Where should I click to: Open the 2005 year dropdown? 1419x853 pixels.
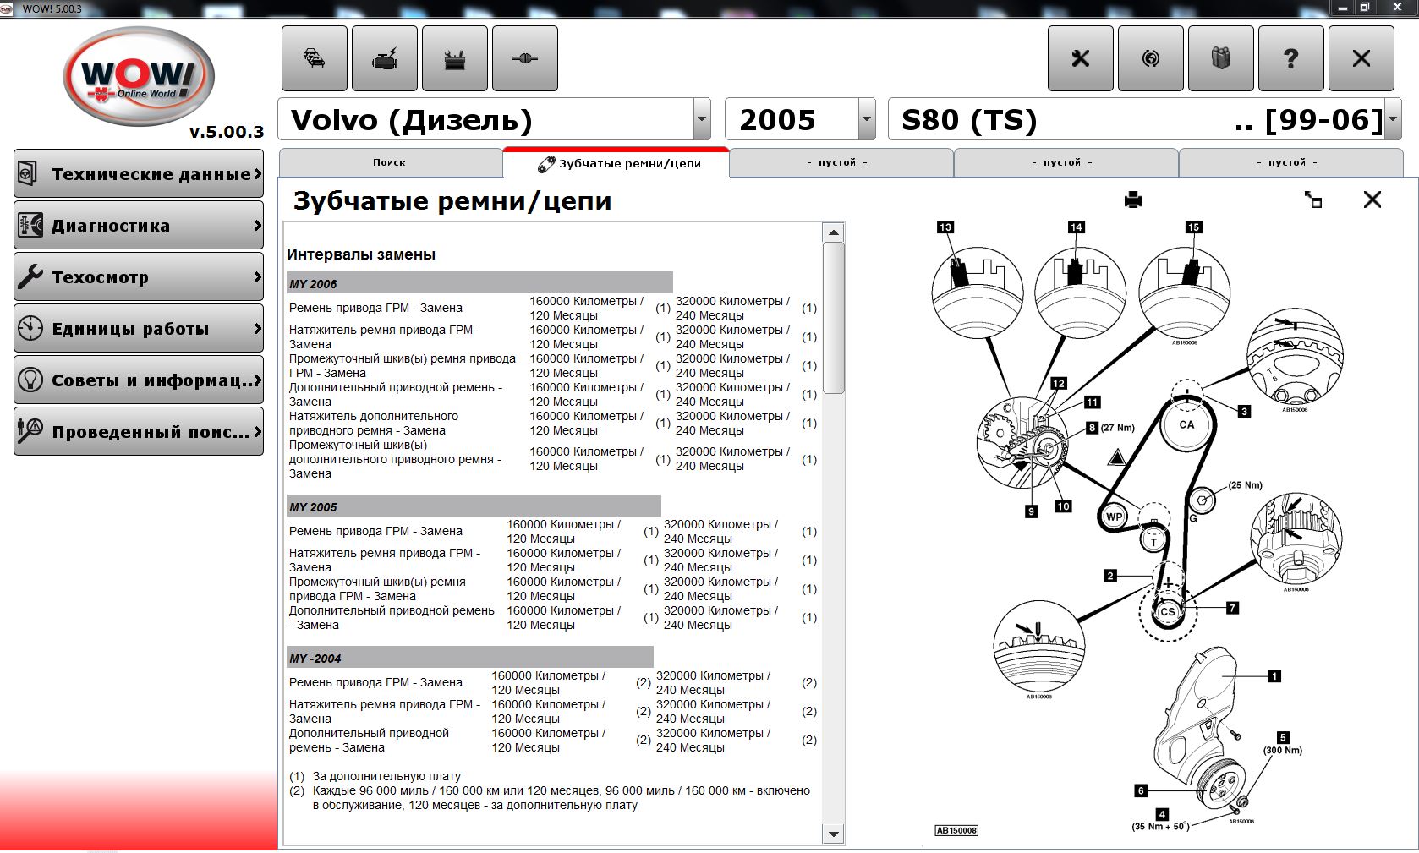tap(867, 119)
